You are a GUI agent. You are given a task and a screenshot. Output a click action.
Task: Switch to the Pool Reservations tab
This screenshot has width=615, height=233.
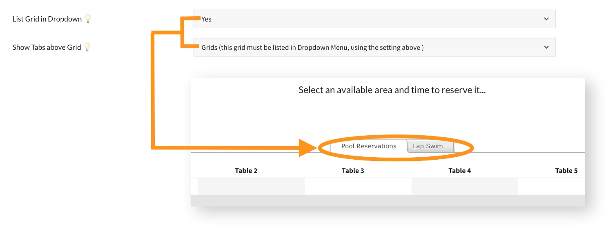tap(368, 146)
